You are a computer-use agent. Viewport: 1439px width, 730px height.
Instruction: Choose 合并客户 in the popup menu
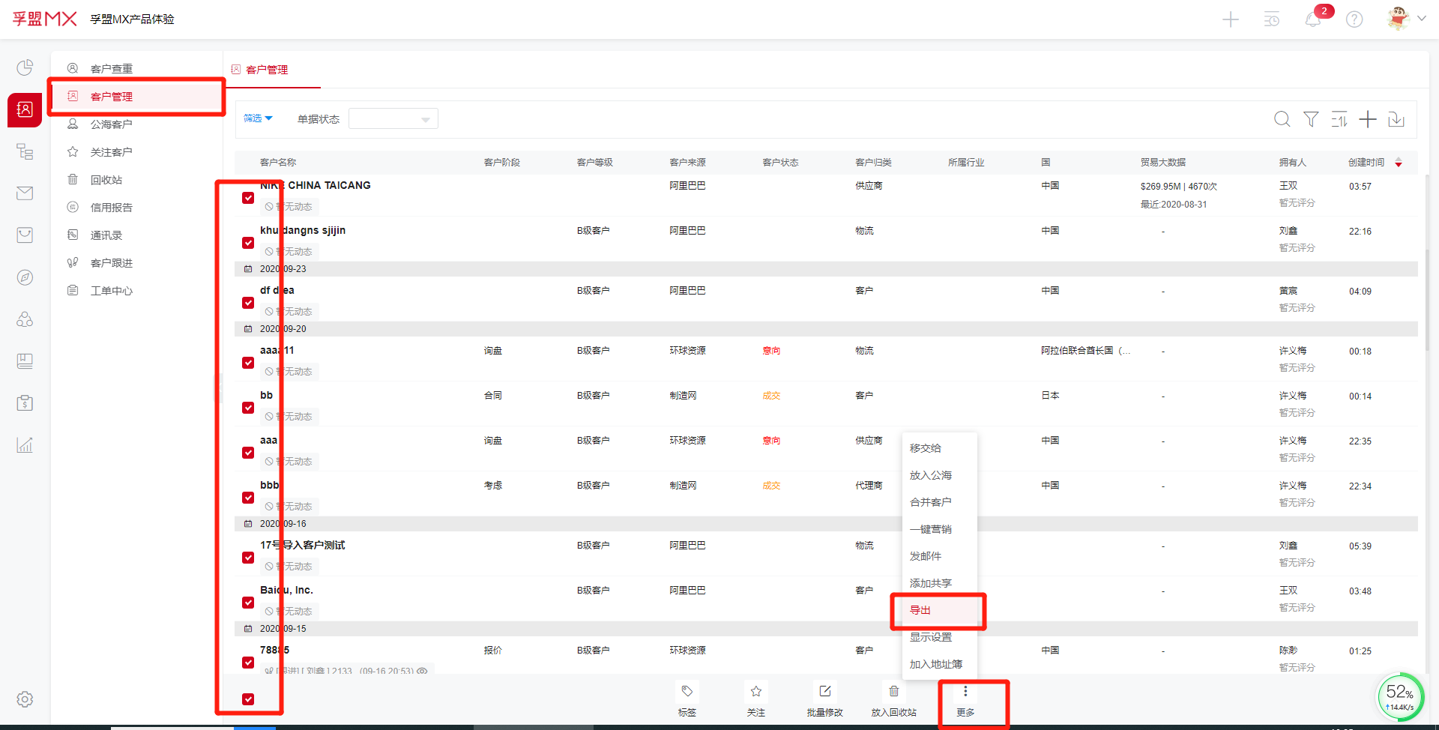[x=930, y=502]
